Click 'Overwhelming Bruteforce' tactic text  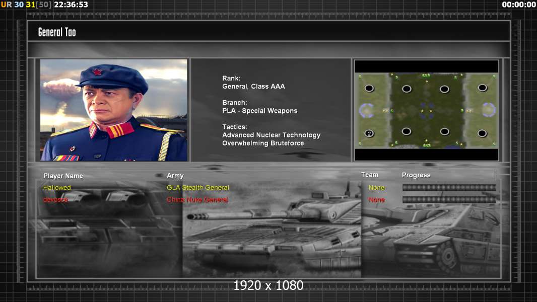point(263,143)
